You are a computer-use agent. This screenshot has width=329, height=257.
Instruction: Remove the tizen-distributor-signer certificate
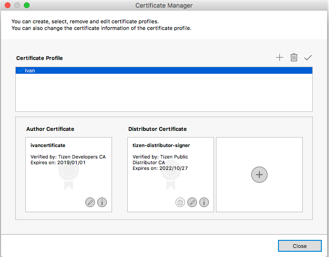tap(180, 202)
